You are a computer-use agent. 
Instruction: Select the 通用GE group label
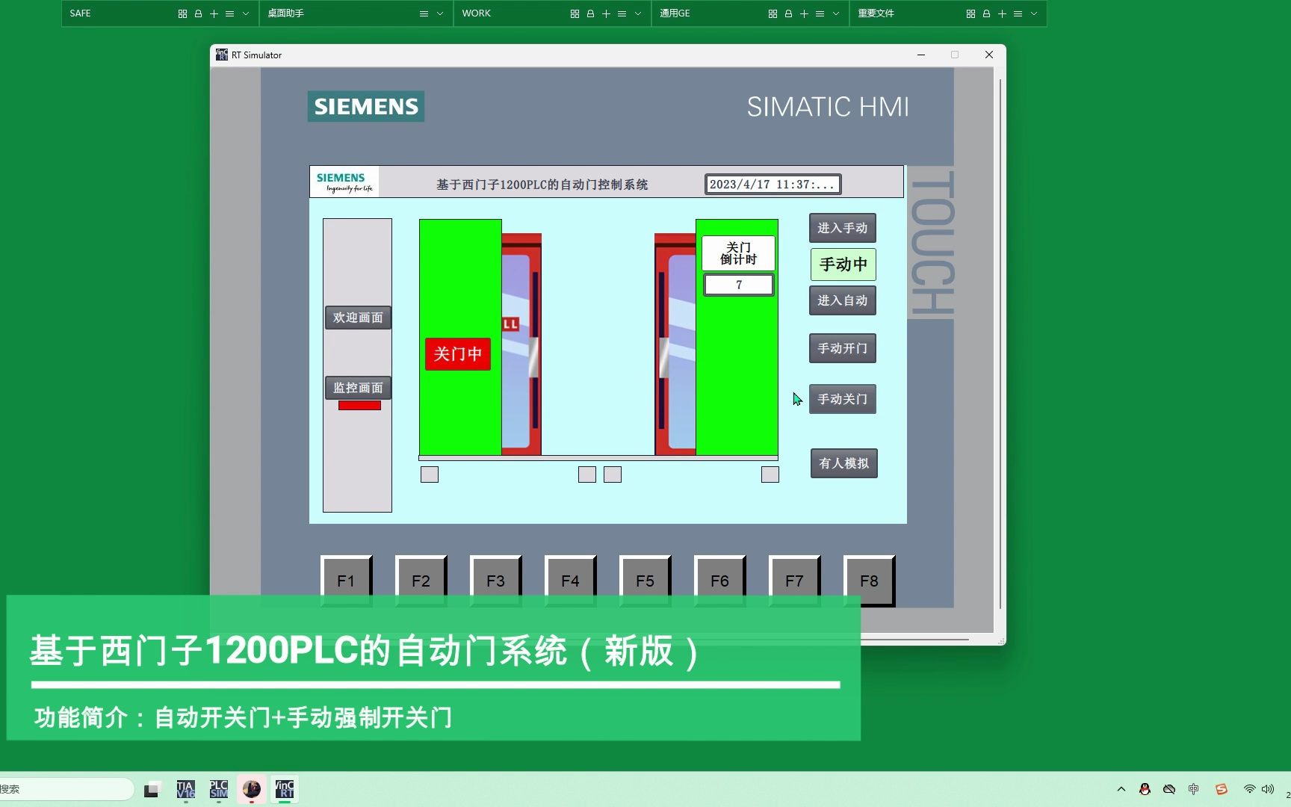click(675, 13)
